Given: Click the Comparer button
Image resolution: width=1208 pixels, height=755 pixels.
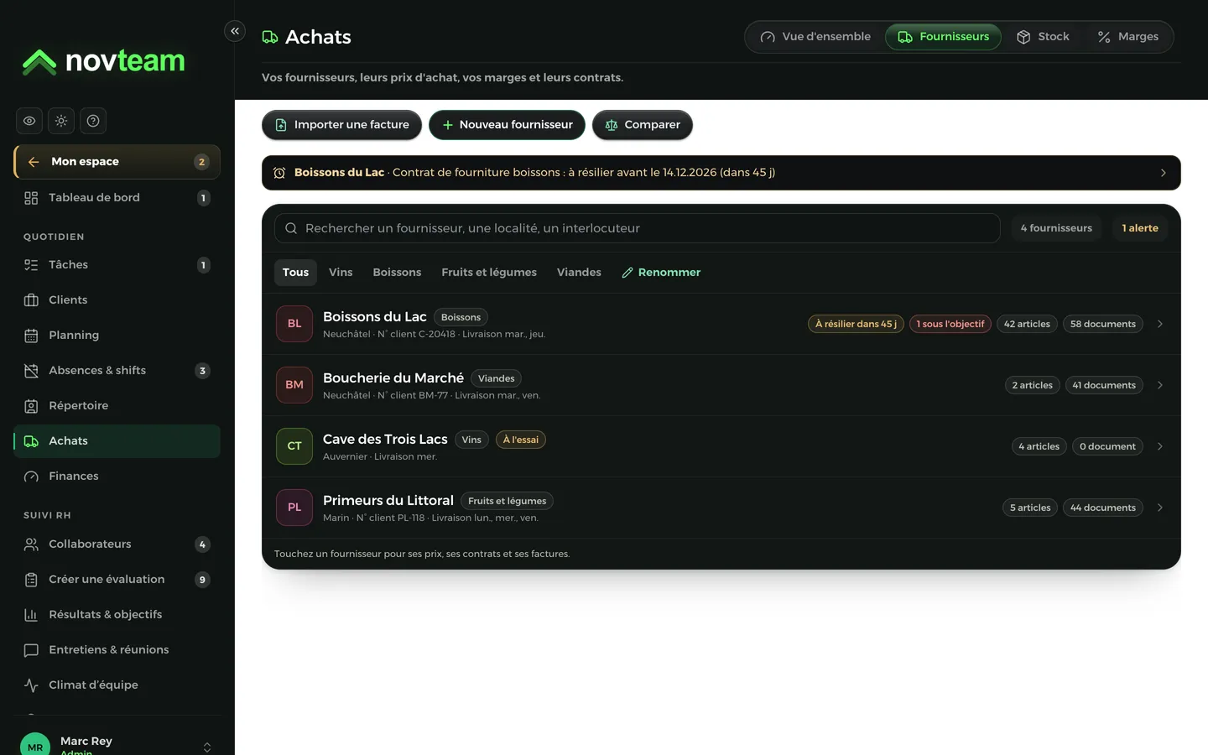Looking at the screenshot, I should click(643, 125).
